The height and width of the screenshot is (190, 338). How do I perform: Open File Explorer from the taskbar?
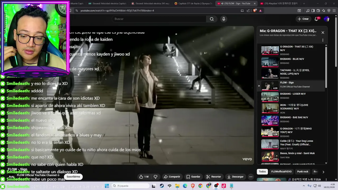(x=177, y=186)
